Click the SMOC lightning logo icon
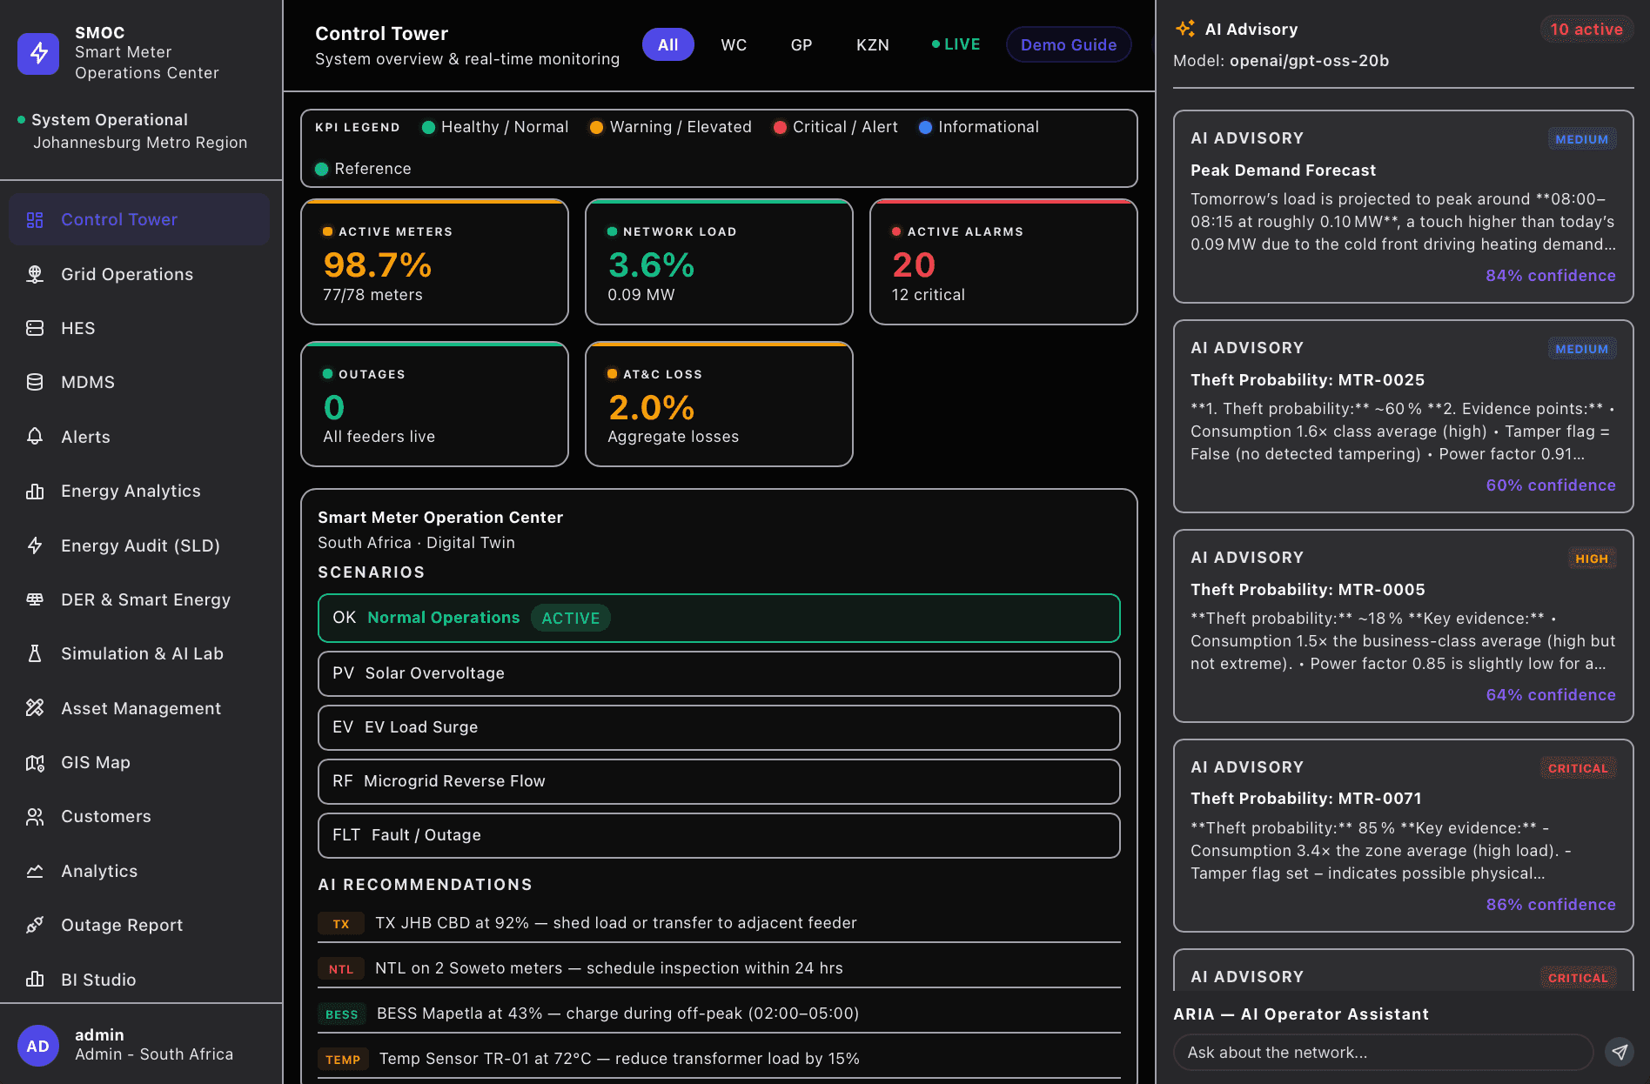1650x1084 pixels. 38,53
